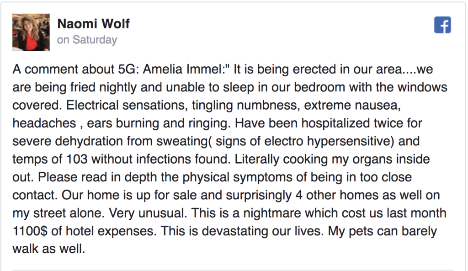The width and height of the screenshot is (468, 271).
Task: Click the words "extreme nausea" in the post
Action: [350, 106]
